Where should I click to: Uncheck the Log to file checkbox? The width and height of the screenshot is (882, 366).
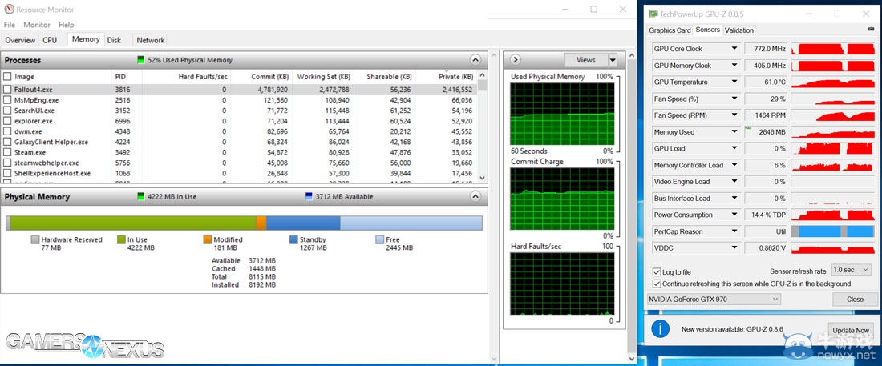657,272
